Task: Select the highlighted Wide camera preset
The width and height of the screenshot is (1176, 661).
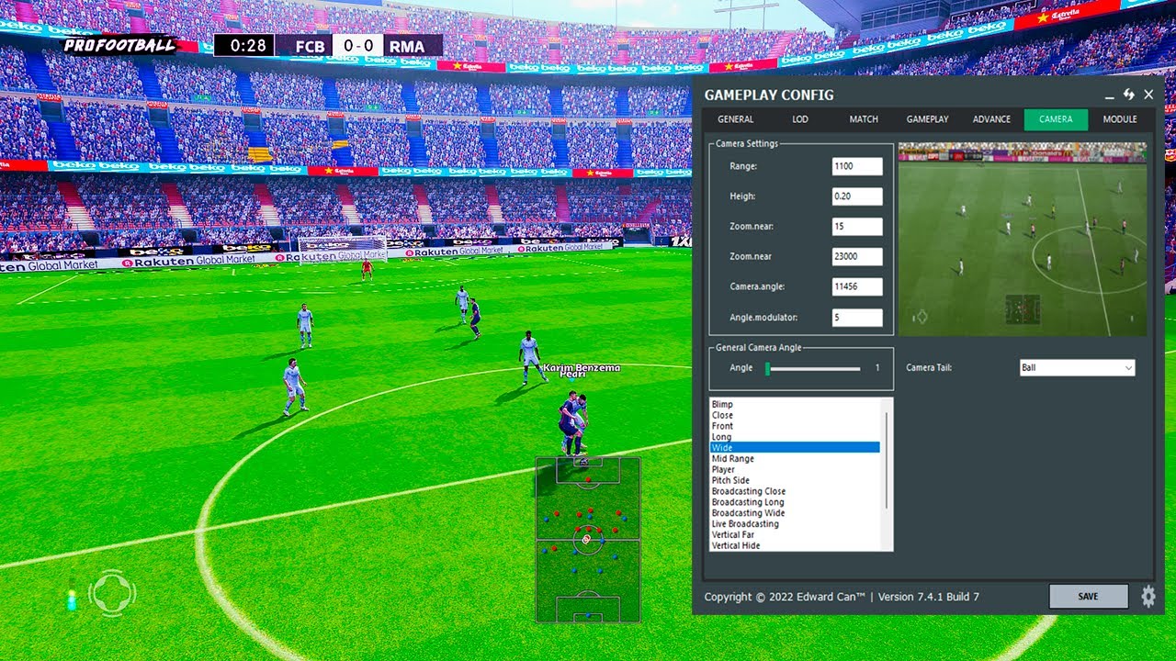Action: [x=795, y=448]
